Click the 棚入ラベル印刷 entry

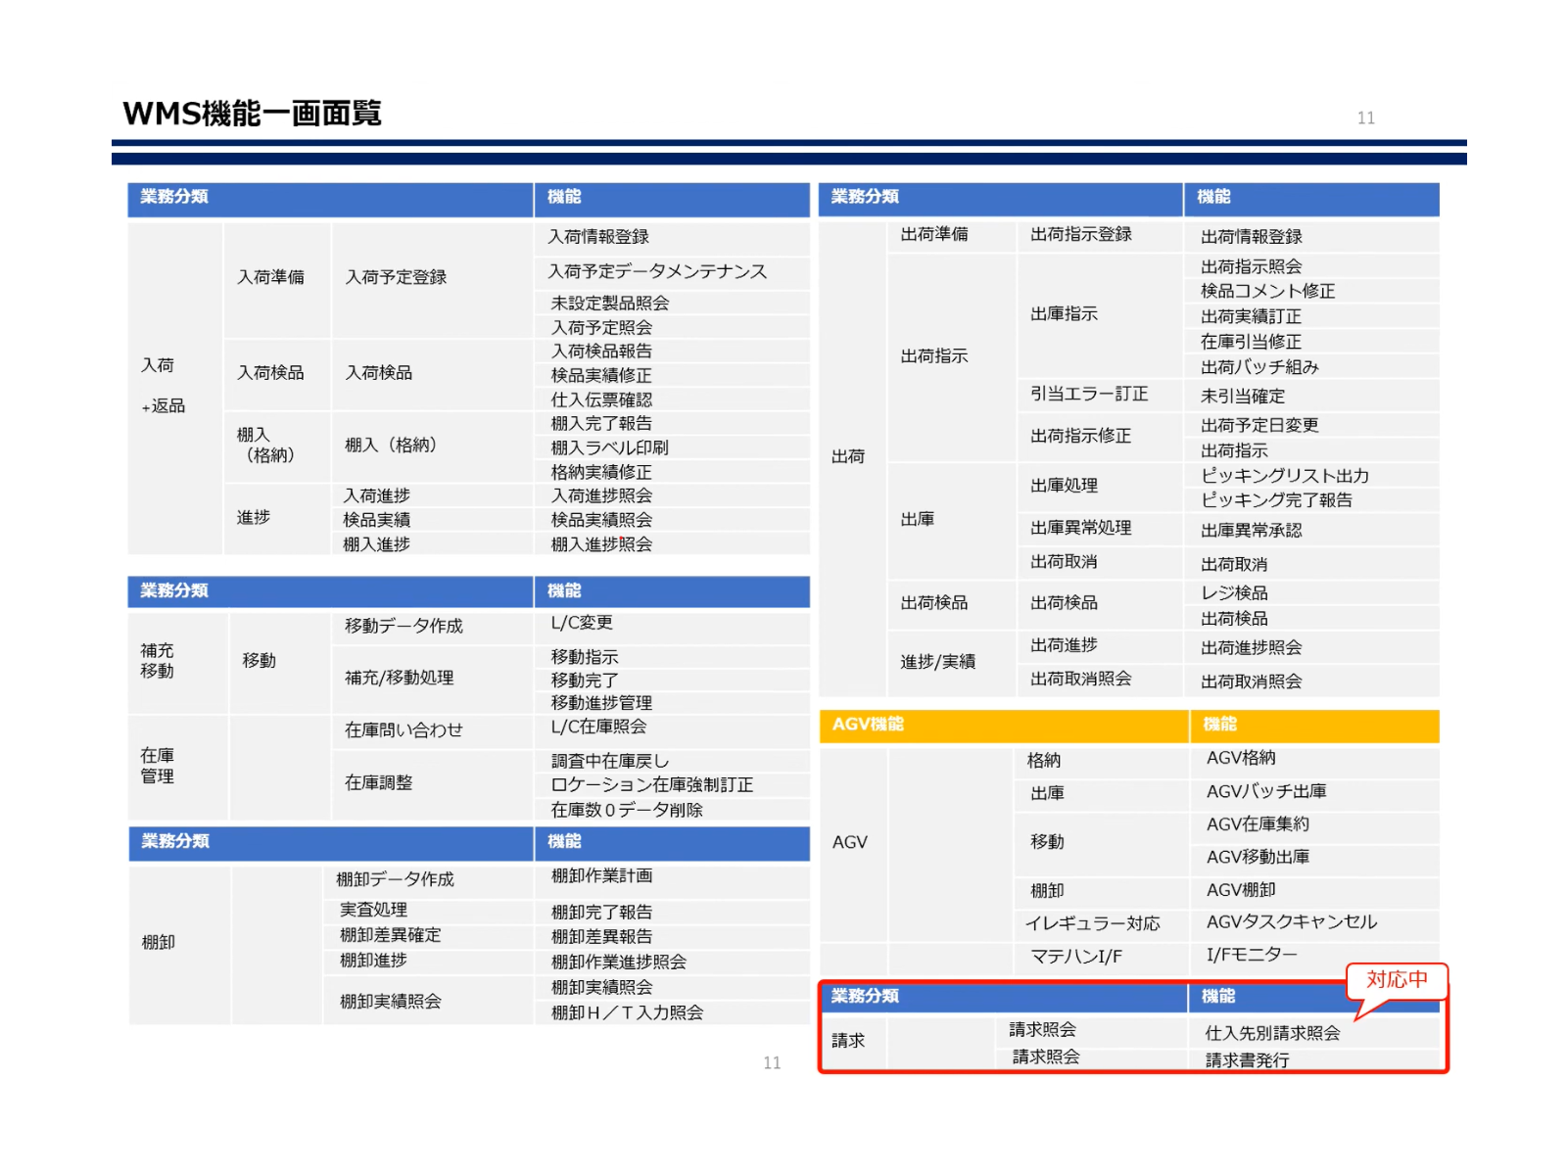pyautogui.click(x=609, y=447)
